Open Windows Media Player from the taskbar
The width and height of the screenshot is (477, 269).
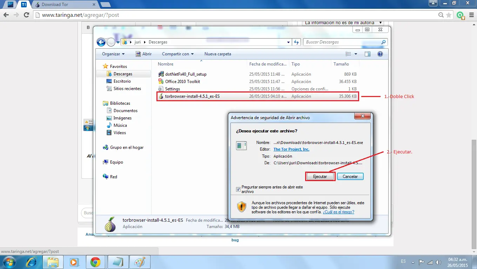point(74,262)
